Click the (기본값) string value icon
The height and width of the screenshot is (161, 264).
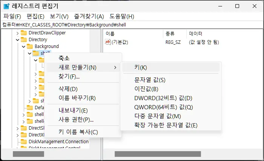(x=108, y=42)
